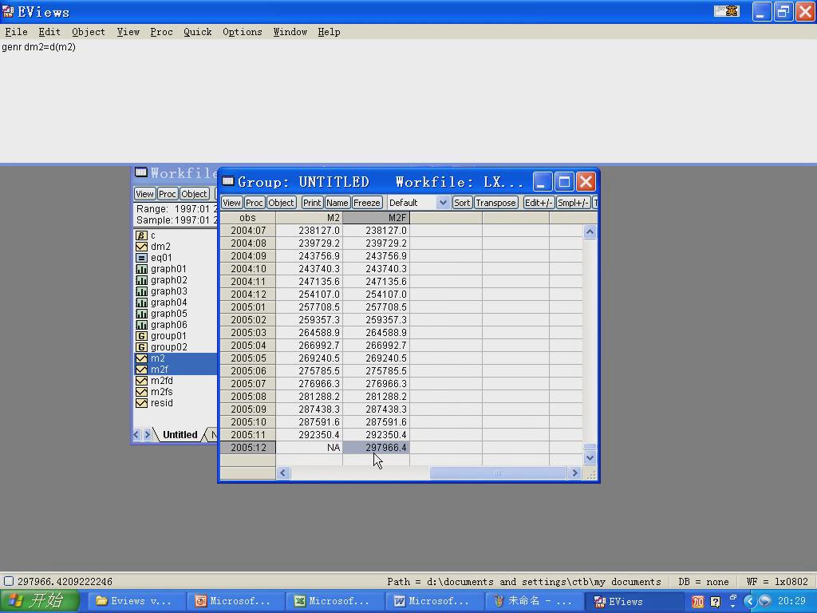Click the Group window title icon
The width and height of the screenshot is (817, 613).
[227, 181]
